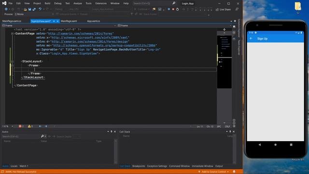Viewport: 309px width, 174px height.
Task: Collapse the StackLayout element outline toggle
Action: pos(13,61)
